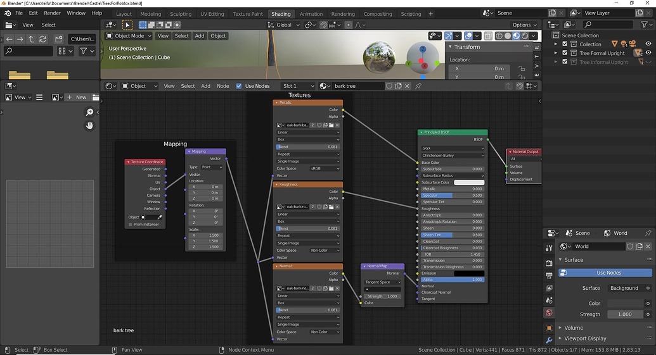Toggle gizmo visibility in viewport header
The width and height of the screenshot is (656, 355).
[x=449, y=36]
